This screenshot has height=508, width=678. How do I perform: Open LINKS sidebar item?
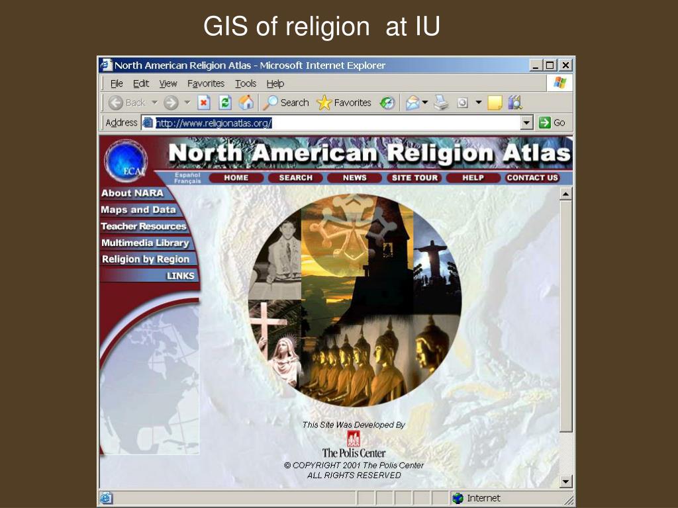180,276
